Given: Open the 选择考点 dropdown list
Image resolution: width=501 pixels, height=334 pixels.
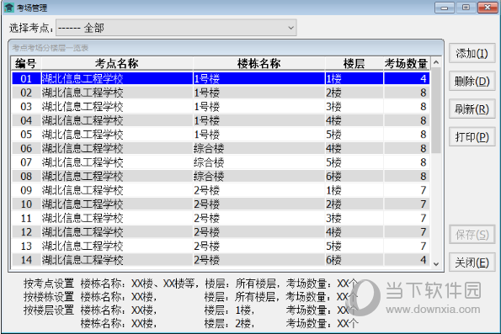Looking at the screenshot, I should [x=176, y=28].
